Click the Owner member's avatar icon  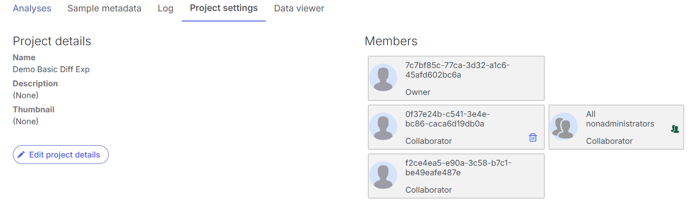coord(383,78)
